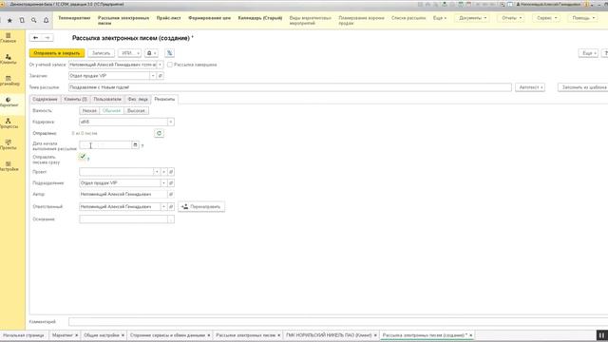Screen dimensions: 608x342
Task: Toggle Отправлять письма сразу checkbox
Action: (x=83, y=156)
